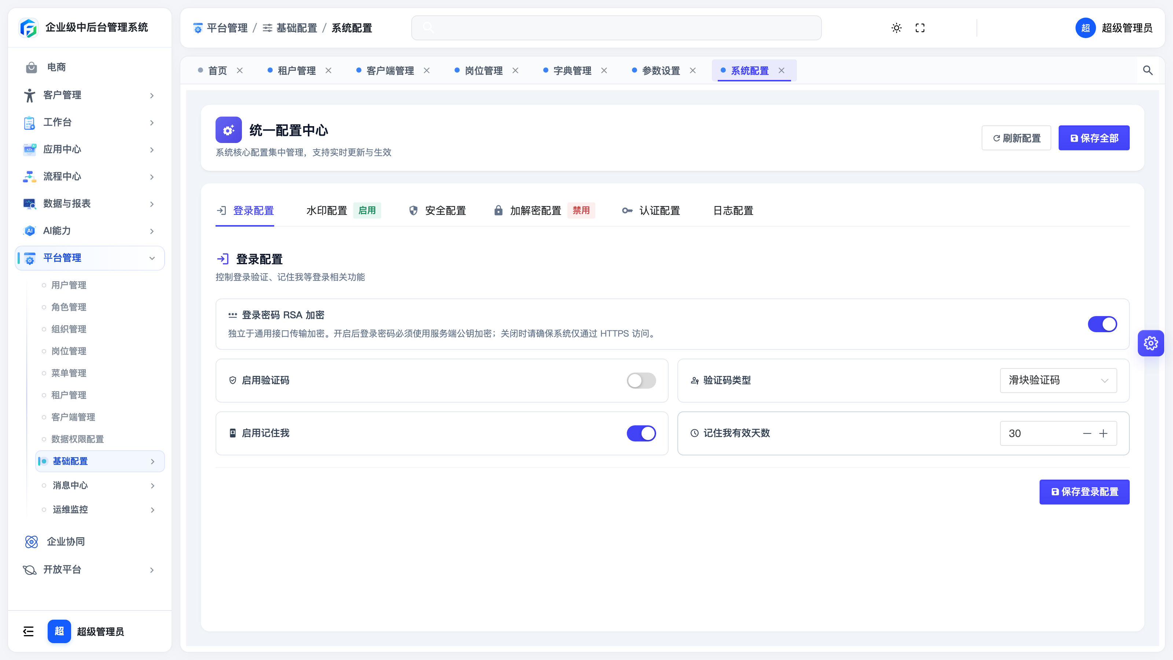Open tab search magnifier icon
Image resolution: width=1173 pixels, height=660 pixels.
(x=1148, y=71)
